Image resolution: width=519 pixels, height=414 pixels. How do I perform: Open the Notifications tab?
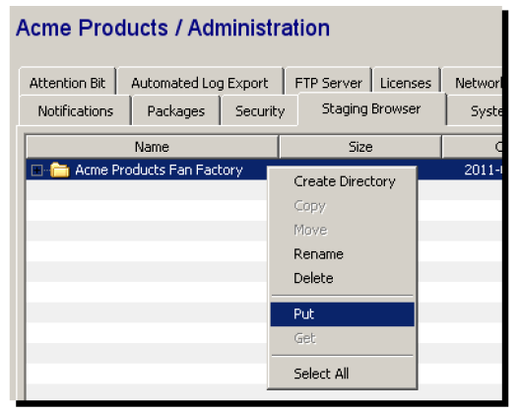pos(76,111)
